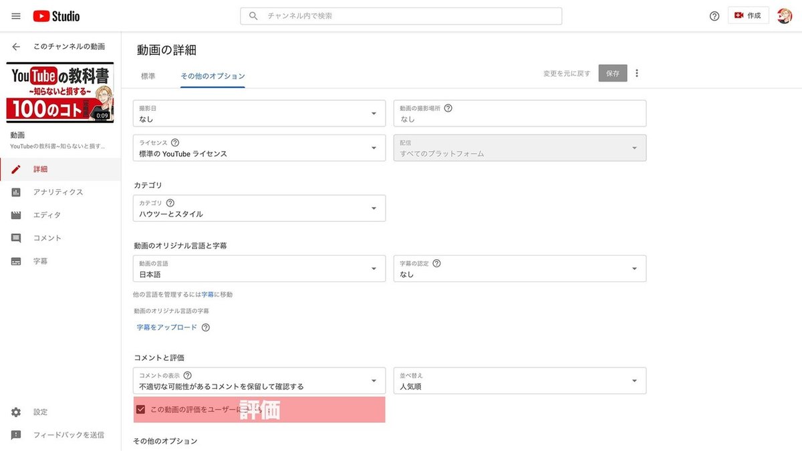The height and width of the screenshot is (451, 802).
Task: Click the 字幕 link in language note
Action: [208, 294]
